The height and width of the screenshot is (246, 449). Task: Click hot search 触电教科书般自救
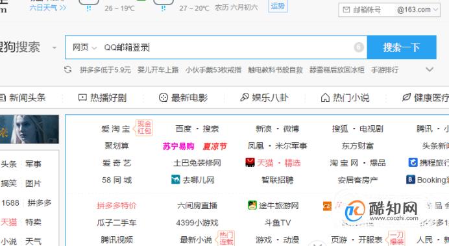276,69
